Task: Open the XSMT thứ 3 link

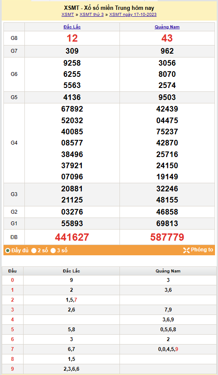Action: [x=92, y=14]
